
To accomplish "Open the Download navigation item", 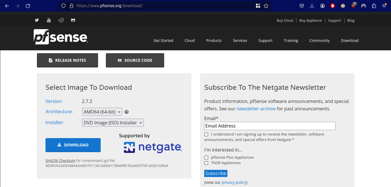I will [x=350, y=40].
